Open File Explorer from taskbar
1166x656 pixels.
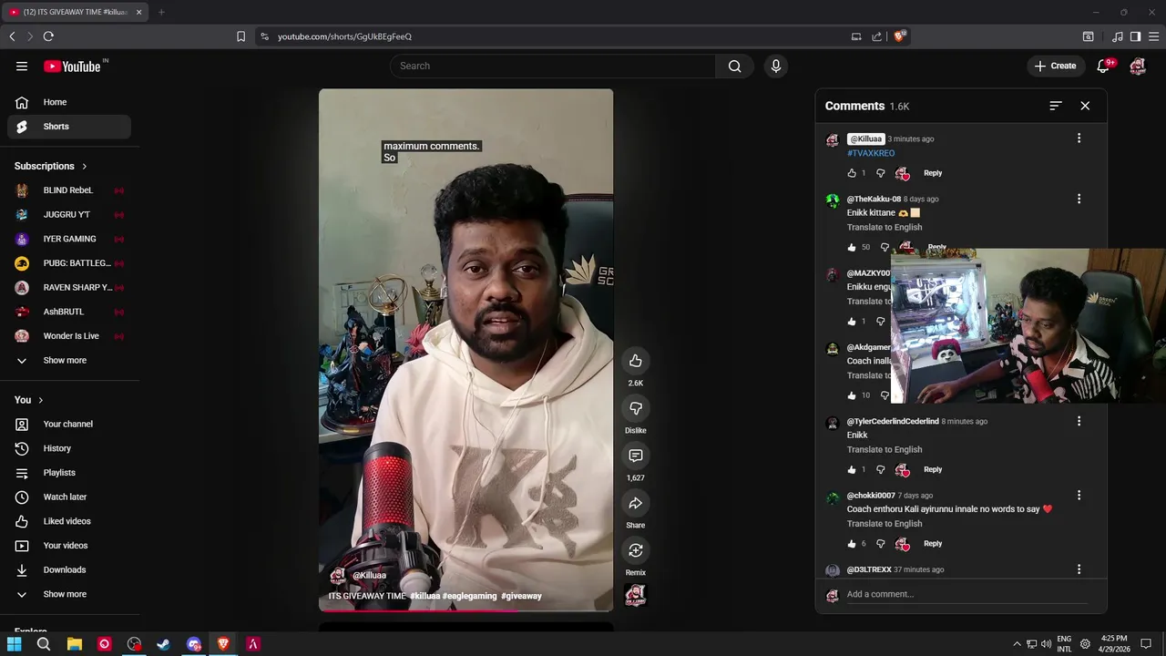click(x=75, y=644)
